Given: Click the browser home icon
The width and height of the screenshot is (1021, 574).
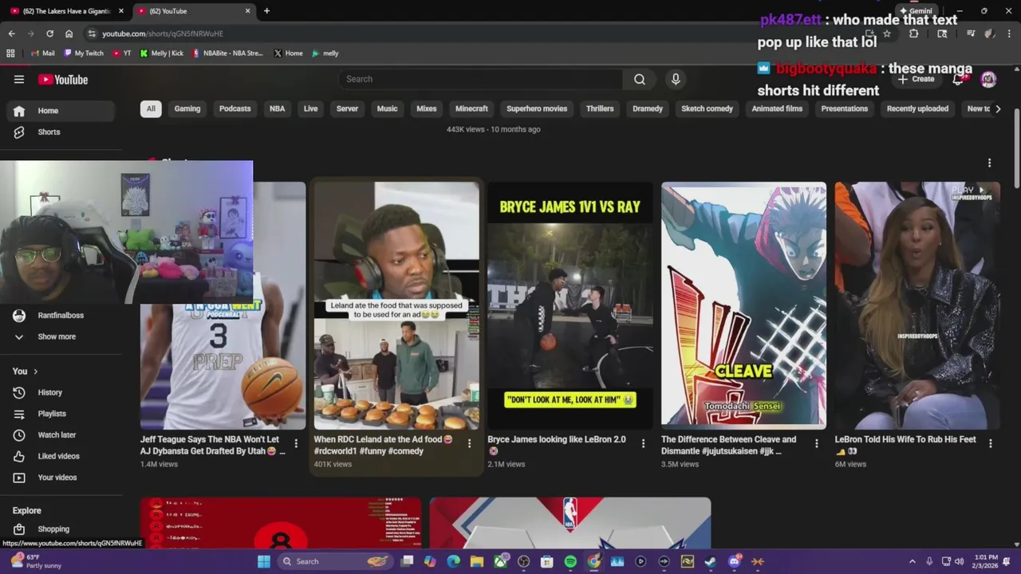Looking at the screenshot, I should pos(69,33).
